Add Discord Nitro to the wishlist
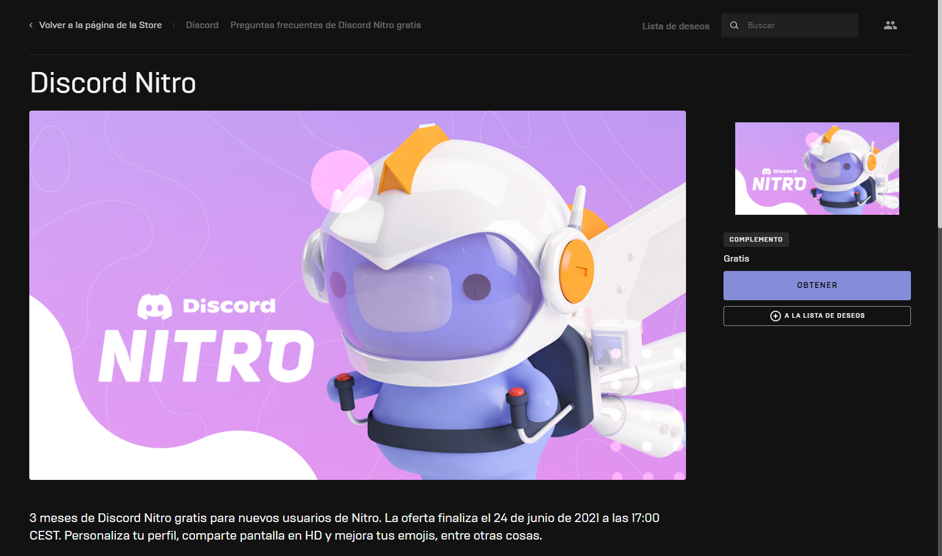This screenshot has width=942, height=556. click(x=817, y=315)
